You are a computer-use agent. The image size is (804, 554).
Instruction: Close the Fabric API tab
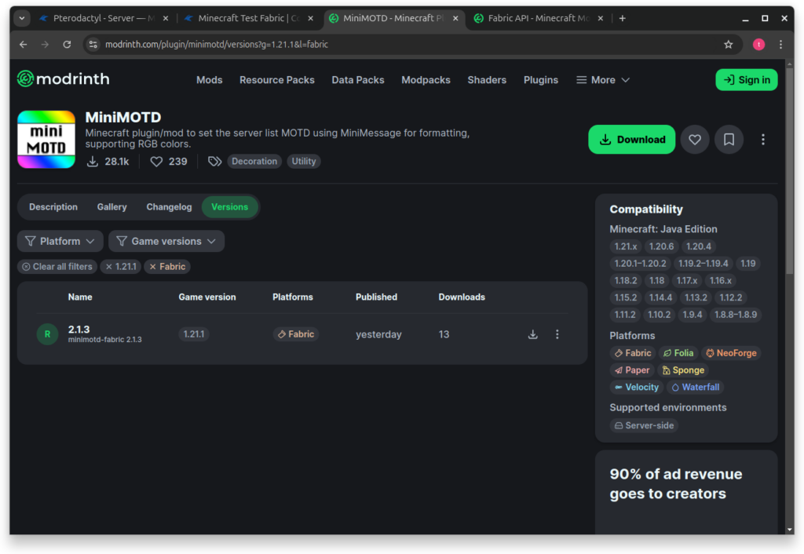600,18
